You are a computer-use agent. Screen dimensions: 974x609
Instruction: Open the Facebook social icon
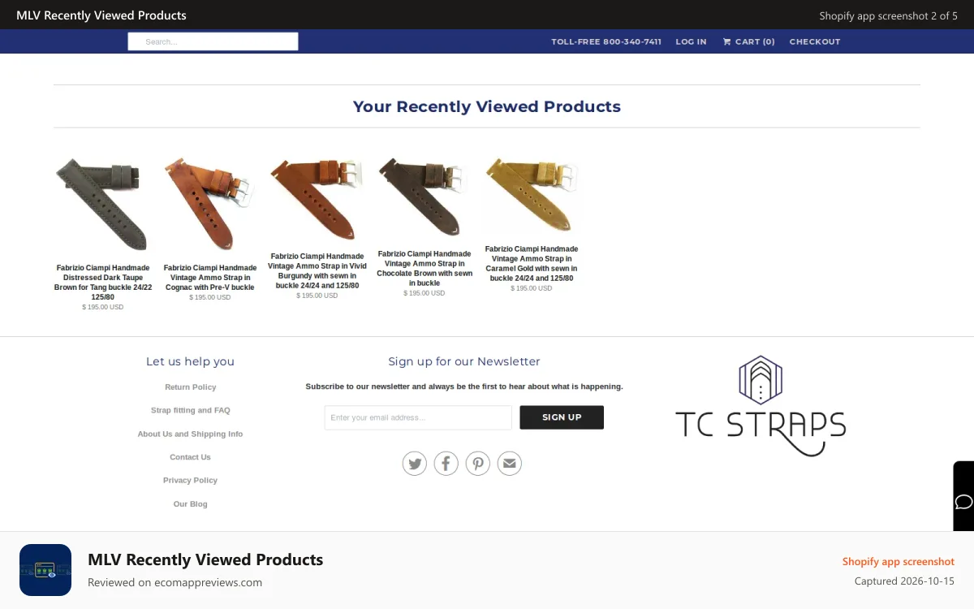446,464
